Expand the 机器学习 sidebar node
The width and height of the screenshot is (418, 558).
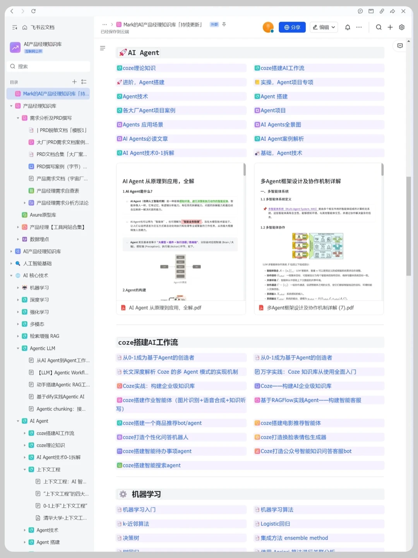[18, 288]
